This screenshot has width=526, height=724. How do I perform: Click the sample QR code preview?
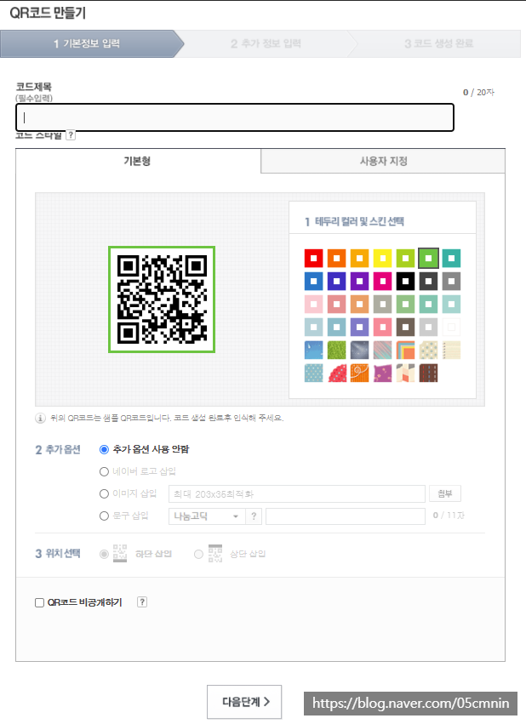162,299
